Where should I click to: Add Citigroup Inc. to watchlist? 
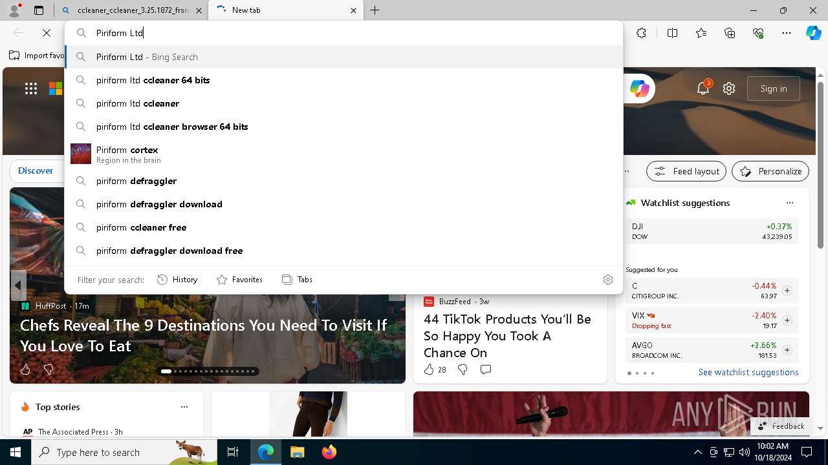click(x=787, y=291)
